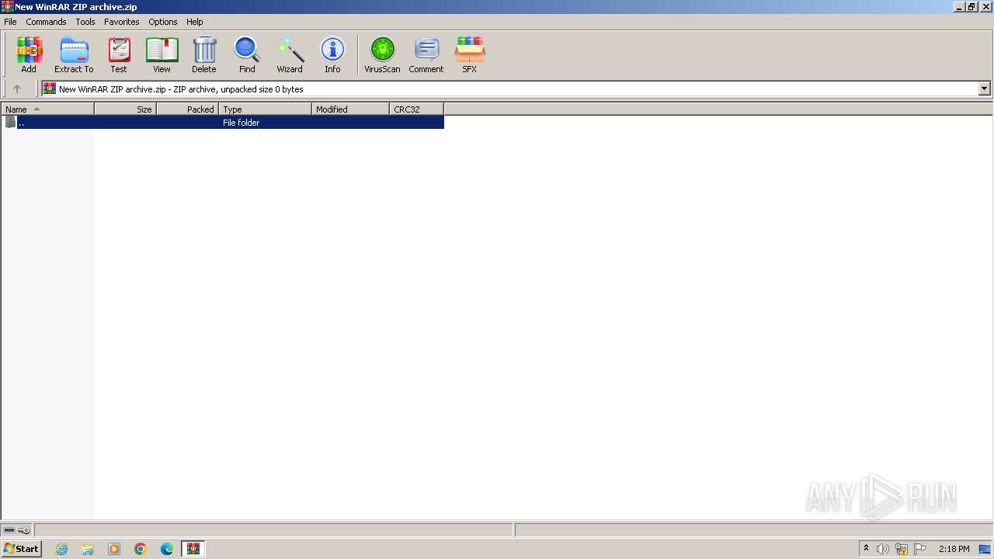Sort by Name column header

(x=47, y=109)
